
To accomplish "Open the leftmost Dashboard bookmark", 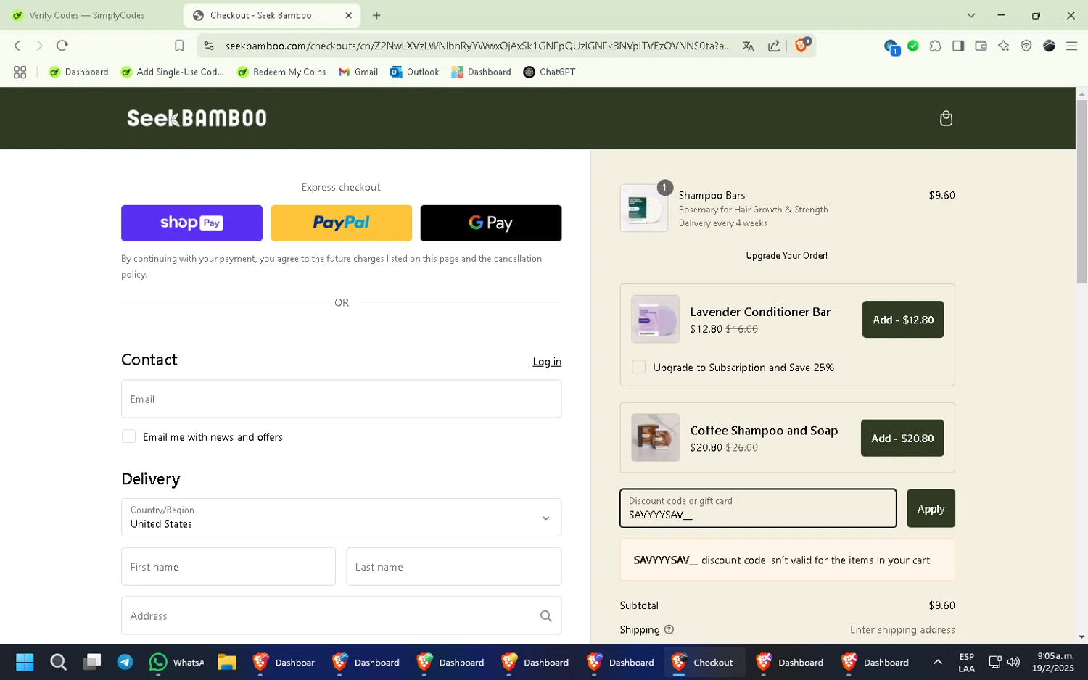I will click(78, 72).
